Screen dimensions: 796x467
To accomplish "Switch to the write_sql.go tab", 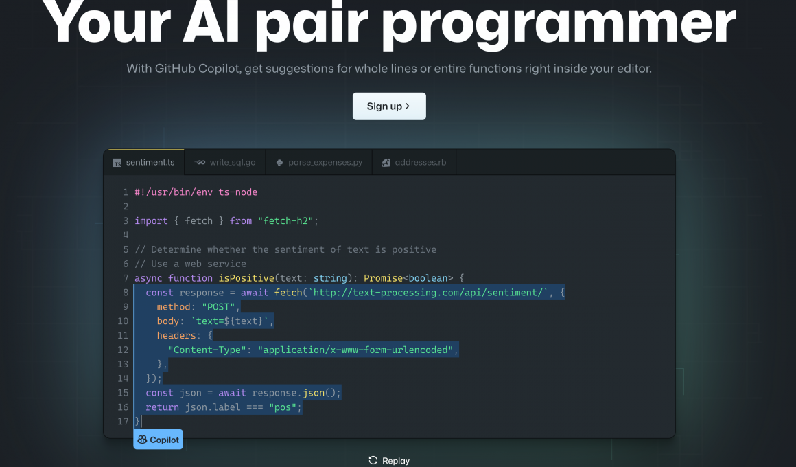I will click(226, 162).
